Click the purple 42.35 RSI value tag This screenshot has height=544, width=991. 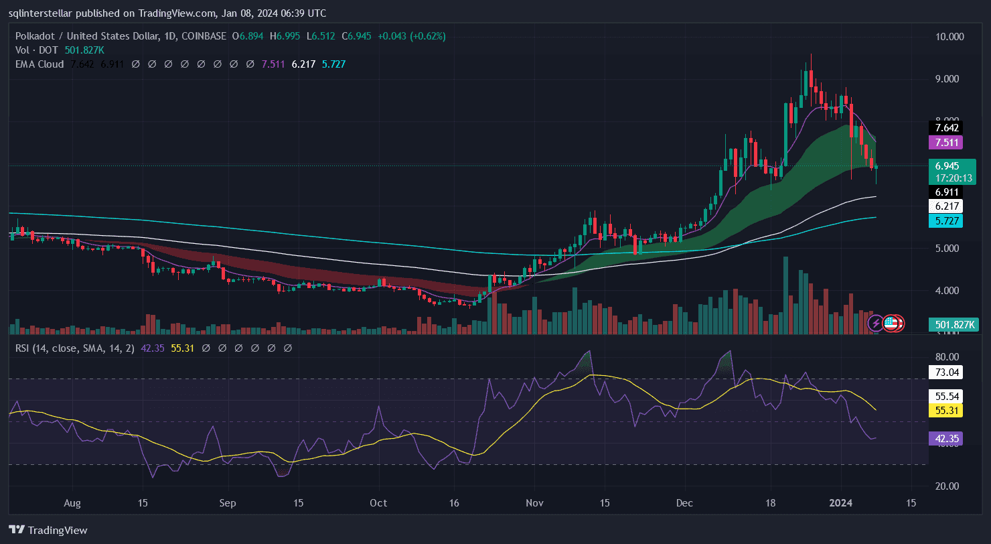coord(944,439)
